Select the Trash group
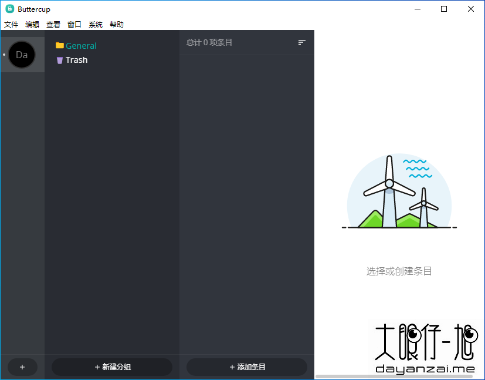This screenshot has width=485, height=380. [x=76, y=60]
